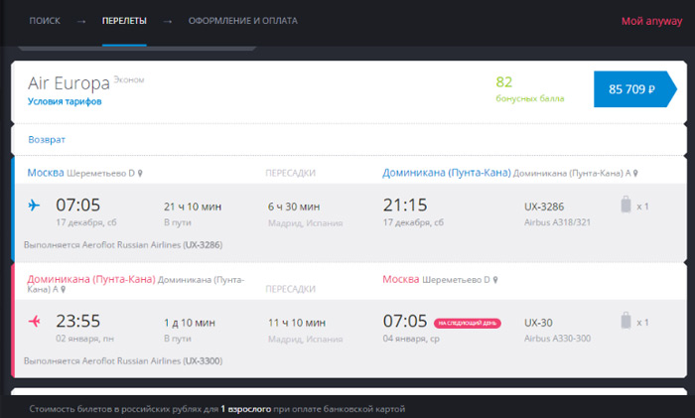Click Aeroflot operator note with UX-3300
This screenshot has height=418, width=695.
[x=123, y=360]
